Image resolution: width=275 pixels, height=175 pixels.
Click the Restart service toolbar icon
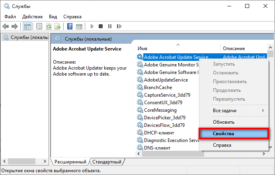119,26
